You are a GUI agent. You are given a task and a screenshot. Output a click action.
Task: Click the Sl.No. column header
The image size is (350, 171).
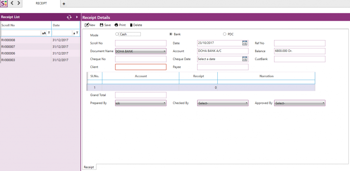pyautogui.click(x=95, y=76)
